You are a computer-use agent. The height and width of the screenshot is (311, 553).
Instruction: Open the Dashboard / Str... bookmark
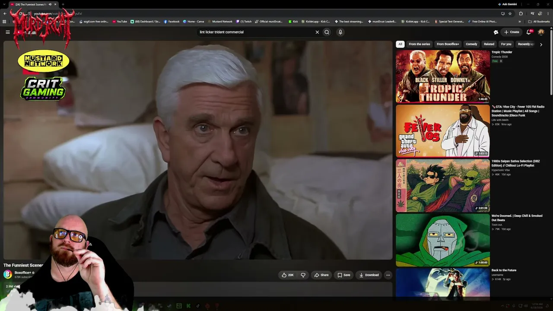click(146, 22)
